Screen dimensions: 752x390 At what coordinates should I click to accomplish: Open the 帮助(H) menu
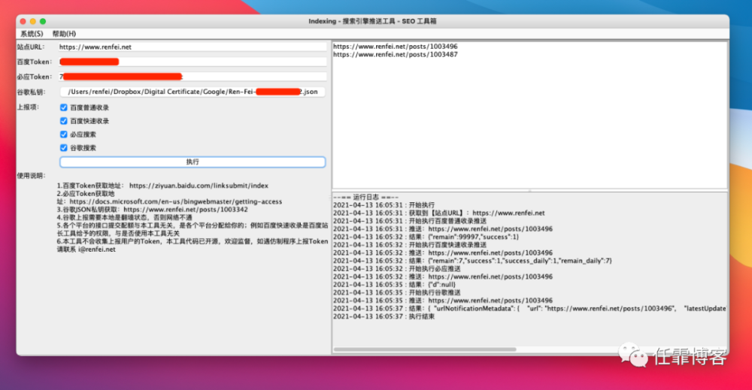pos(64,34)
